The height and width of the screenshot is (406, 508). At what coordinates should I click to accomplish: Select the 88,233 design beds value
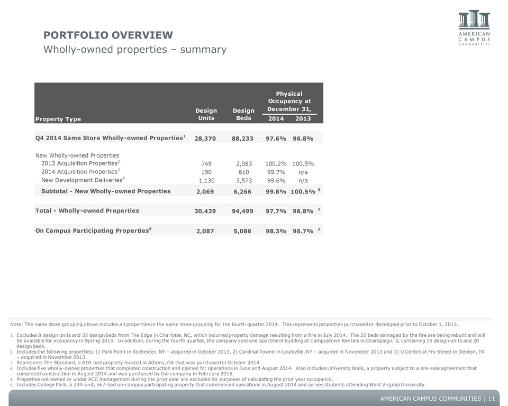[x=242, y=139]
